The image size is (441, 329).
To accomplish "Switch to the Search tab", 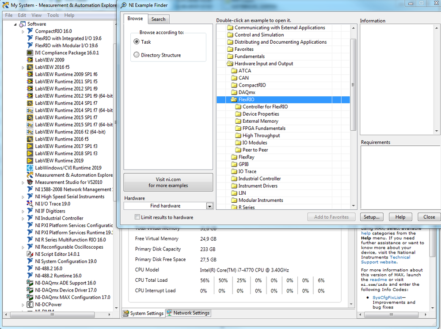I will coord(158,19).
